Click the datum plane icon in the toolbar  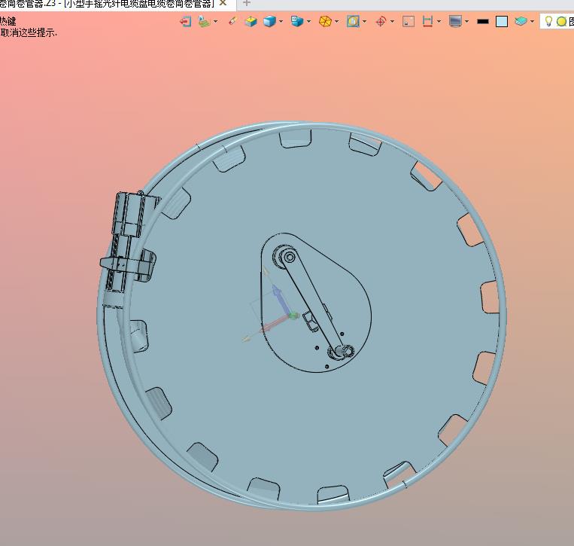(205, 22)
